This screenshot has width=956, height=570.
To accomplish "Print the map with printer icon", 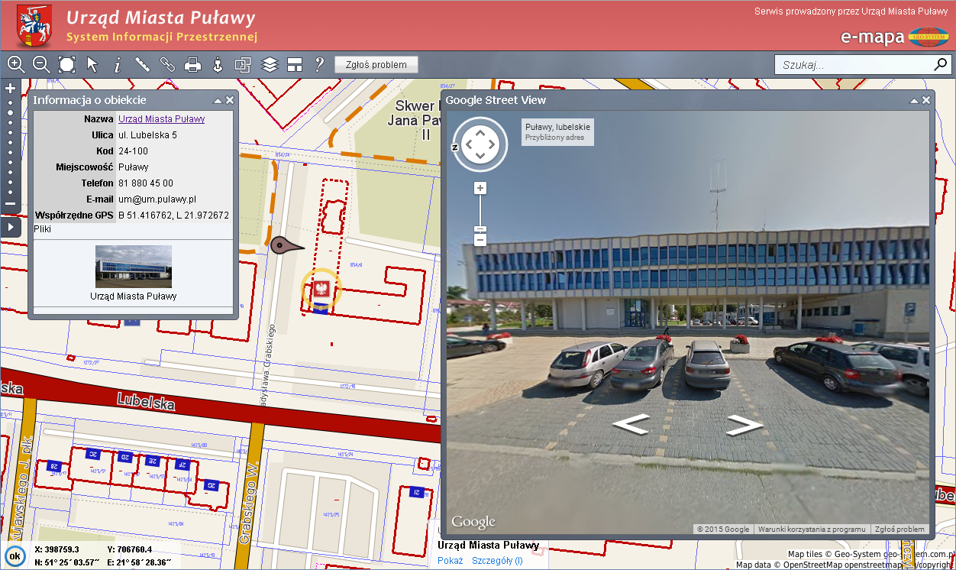I will pyautogui.click(x=192, y=64).
